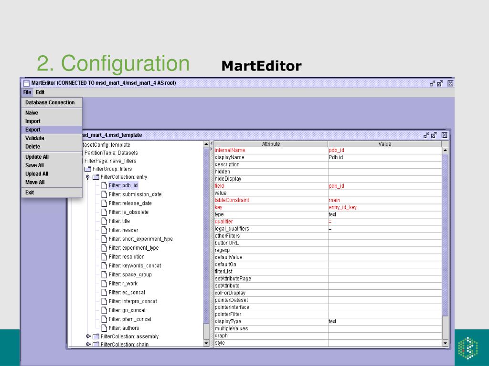
Task: Select Move All menu entry
Action: point(52,182)
